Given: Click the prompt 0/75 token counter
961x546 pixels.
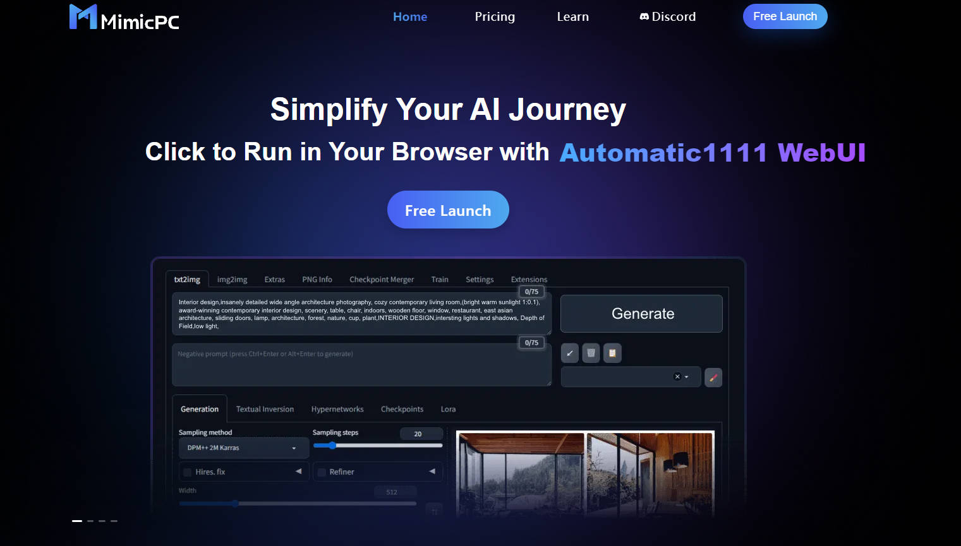Looking at the screenshot, I should (532, 292).
